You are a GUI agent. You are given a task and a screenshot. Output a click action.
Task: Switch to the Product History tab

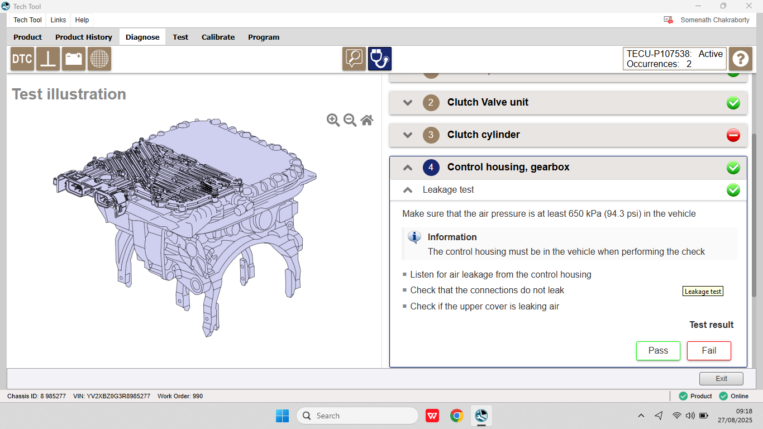pyautogui.click(x=84, y=37)
